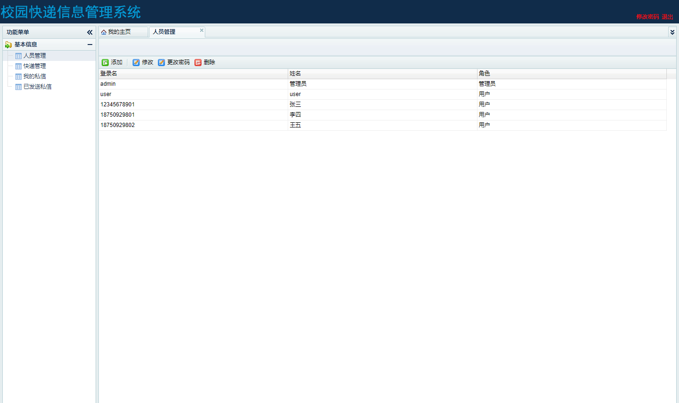Screen dimensions: 679x403
Task: Open 已发送私信 in the sidebar tree
Action: tap(37, 87)
